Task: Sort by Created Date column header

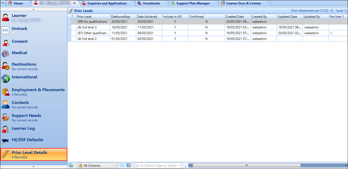Action: pos(238,16)
